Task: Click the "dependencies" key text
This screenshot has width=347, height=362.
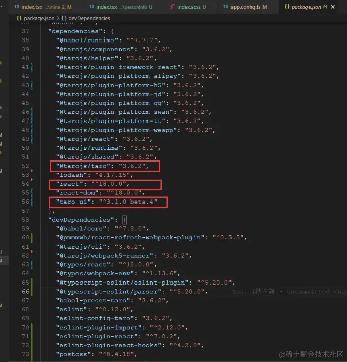Action: pyautogui.click(x=75, y=31)
